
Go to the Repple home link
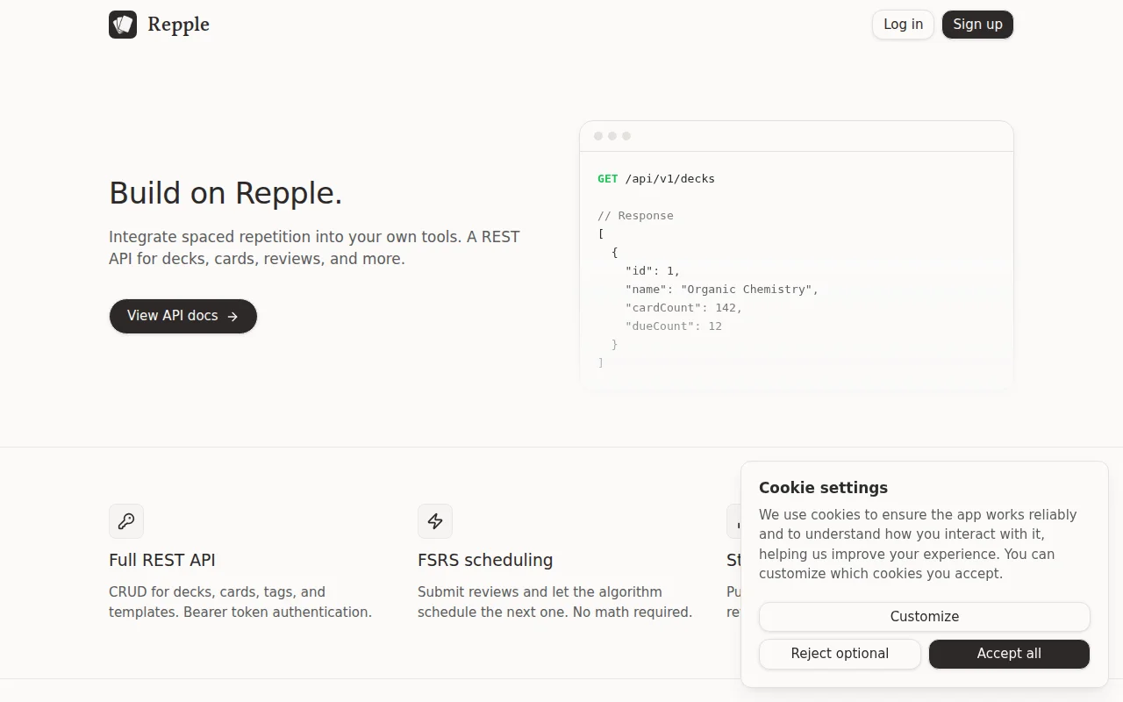(160, 25)
